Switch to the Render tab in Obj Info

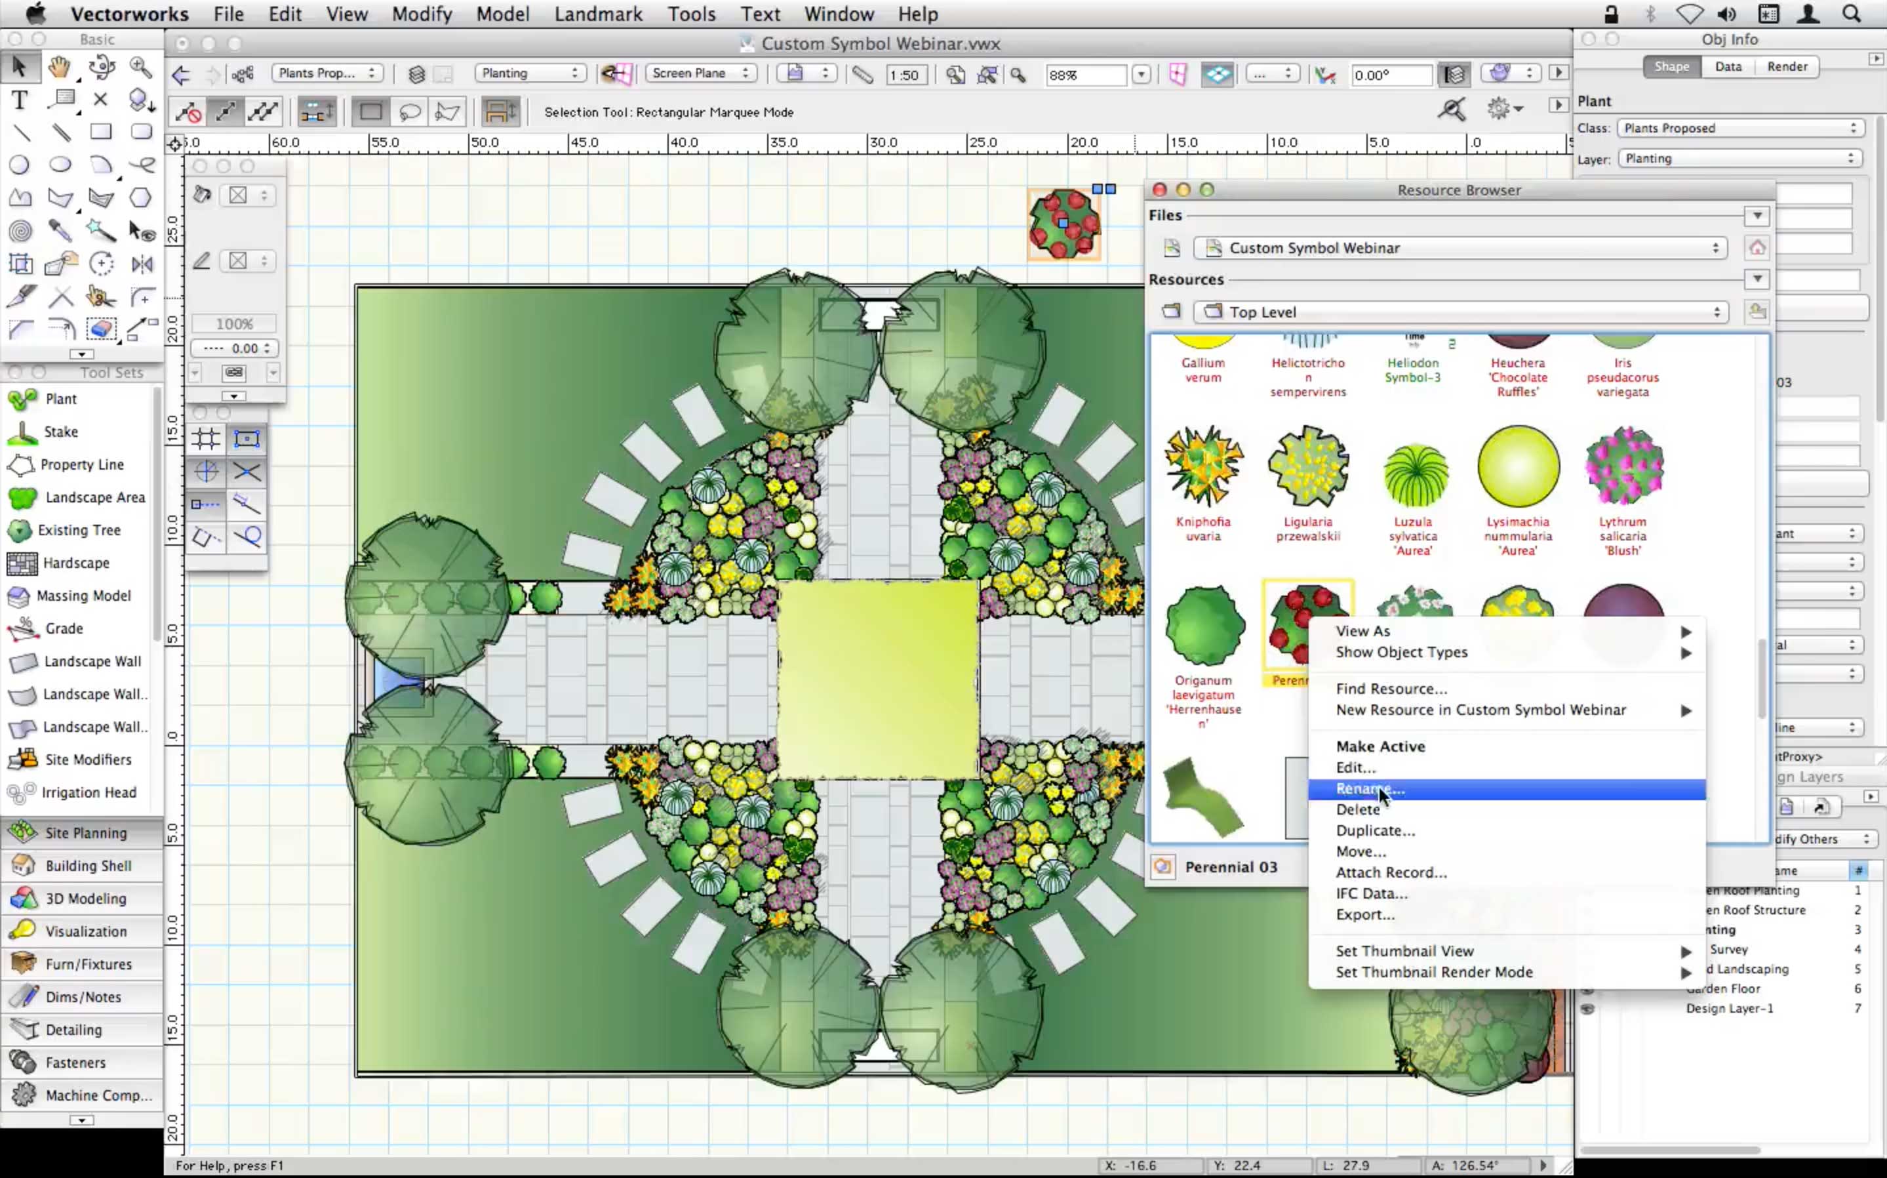tap(1787, 66)
